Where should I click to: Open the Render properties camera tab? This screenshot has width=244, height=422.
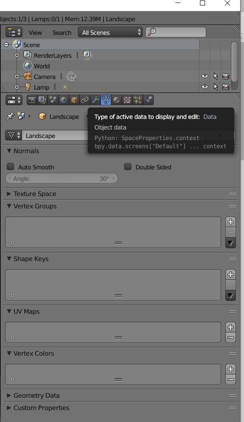pos(32,100)
